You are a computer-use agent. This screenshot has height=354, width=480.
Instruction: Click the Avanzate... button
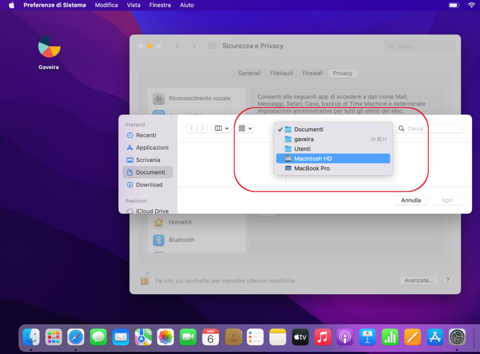tap(419, 280)
